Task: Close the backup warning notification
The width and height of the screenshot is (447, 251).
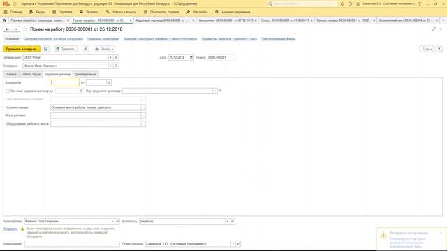Action: 441,233
